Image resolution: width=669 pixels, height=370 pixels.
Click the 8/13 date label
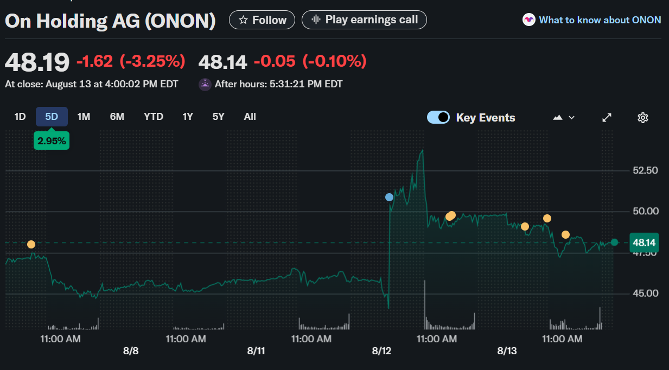coord(507,351)
